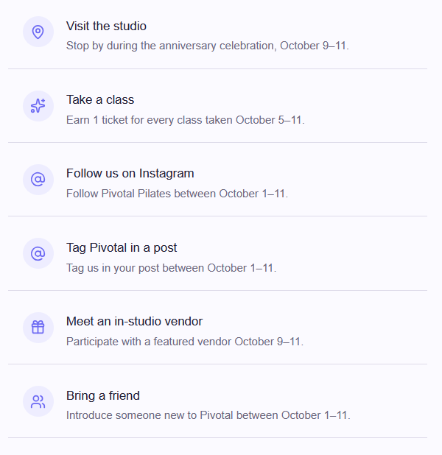
Task: Click the anniversary celebration October 9–11 description
Action: tap(208, 46)
